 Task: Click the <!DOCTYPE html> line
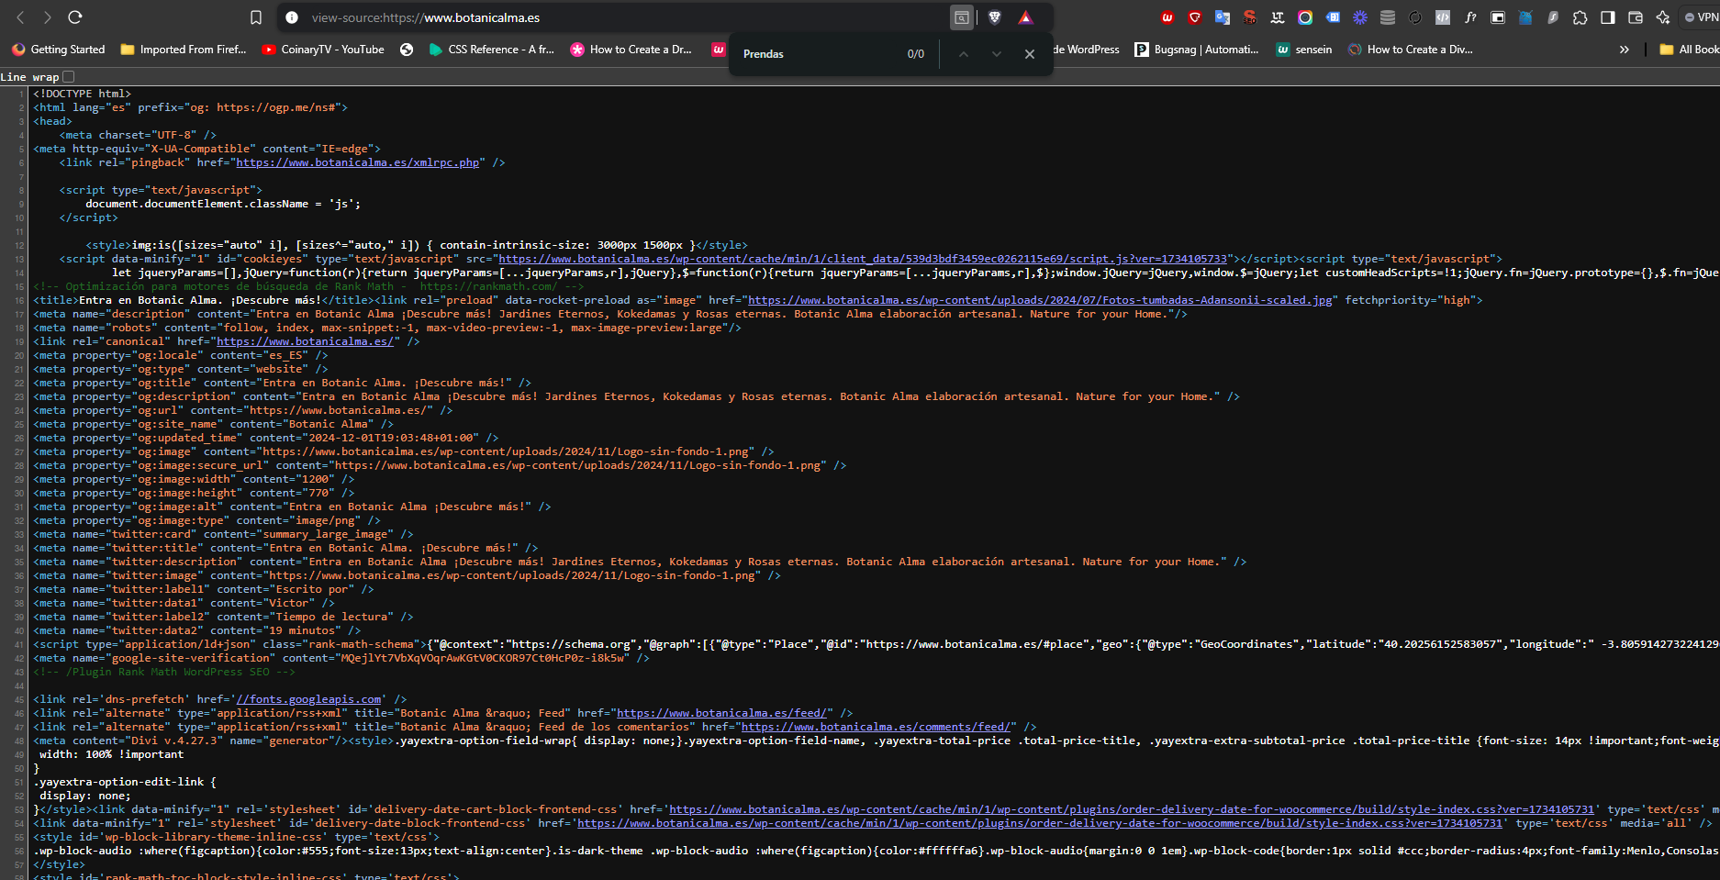point(83,94)
